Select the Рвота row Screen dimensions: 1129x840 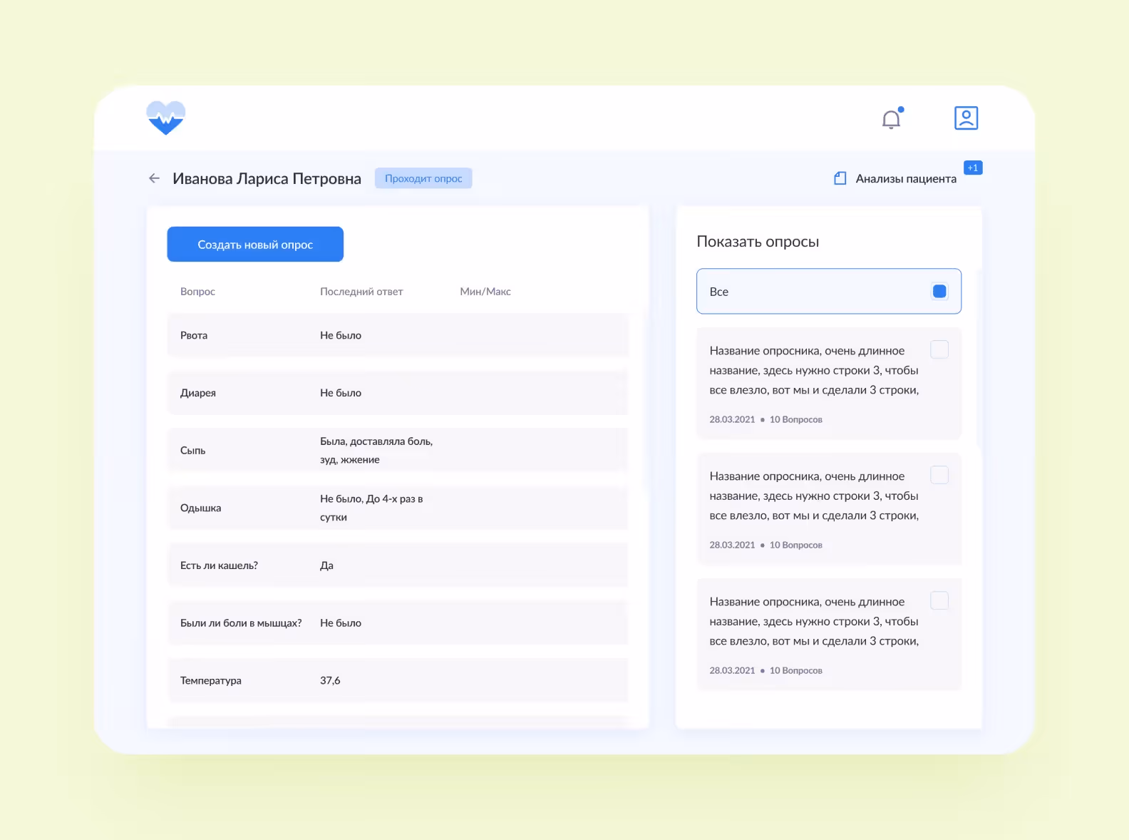tap(398, 335)
